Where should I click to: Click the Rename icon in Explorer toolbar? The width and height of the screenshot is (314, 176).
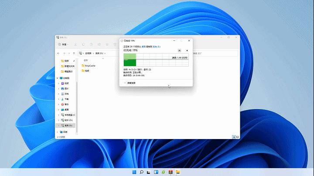[99, 44]
